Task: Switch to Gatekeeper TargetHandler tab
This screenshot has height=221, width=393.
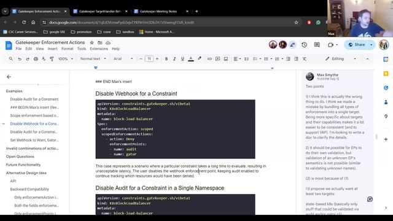Action: pyautogui.click(x=100, y=11)
